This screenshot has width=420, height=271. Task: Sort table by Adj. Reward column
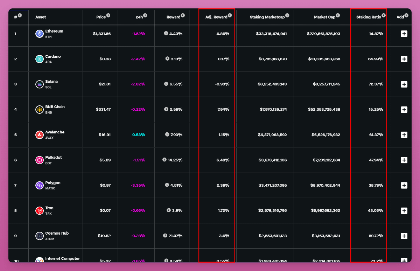[x=216, y=17]
